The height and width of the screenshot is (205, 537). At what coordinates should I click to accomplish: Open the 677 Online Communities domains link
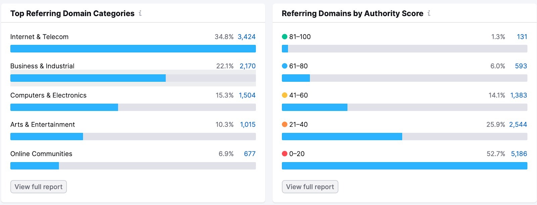[x=250, y=154]
